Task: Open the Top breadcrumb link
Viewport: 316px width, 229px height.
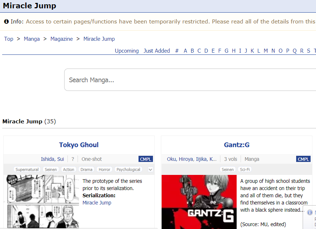Action: (x=9, y=39)
